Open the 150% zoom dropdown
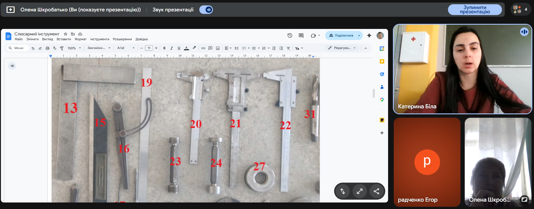This screenshot has width=534, height=209. (x=74, y=48)
